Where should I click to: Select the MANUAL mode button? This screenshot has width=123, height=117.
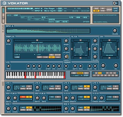pos(80,73)
